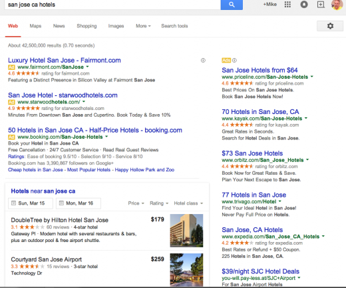This screenshot has height=288, width=346.
Task: Click calendar icon for Sun, Mar 15
Action: click(x=13, y=203)
